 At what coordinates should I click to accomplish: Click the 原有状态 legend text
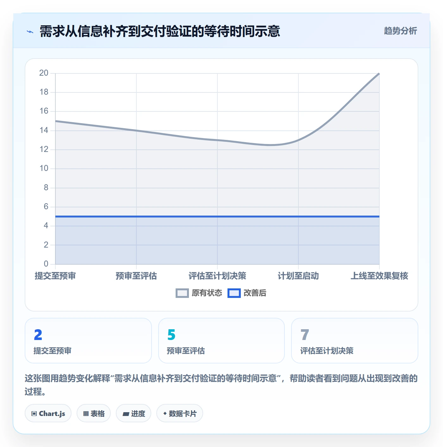point(207,293)
